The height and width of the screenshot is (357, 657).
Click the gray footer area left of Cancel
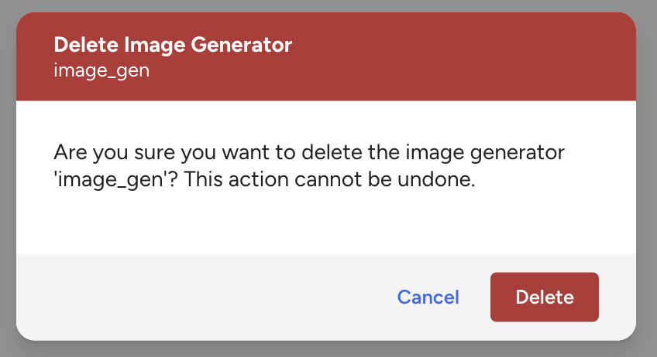(x=194, y=297)
